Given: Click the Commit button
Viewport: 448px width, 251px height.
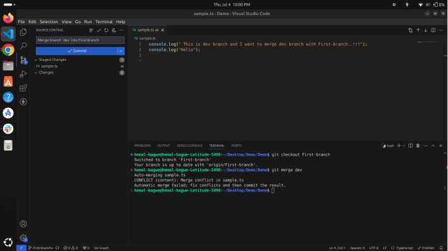Looking at the screenshot, I should 77,51.
